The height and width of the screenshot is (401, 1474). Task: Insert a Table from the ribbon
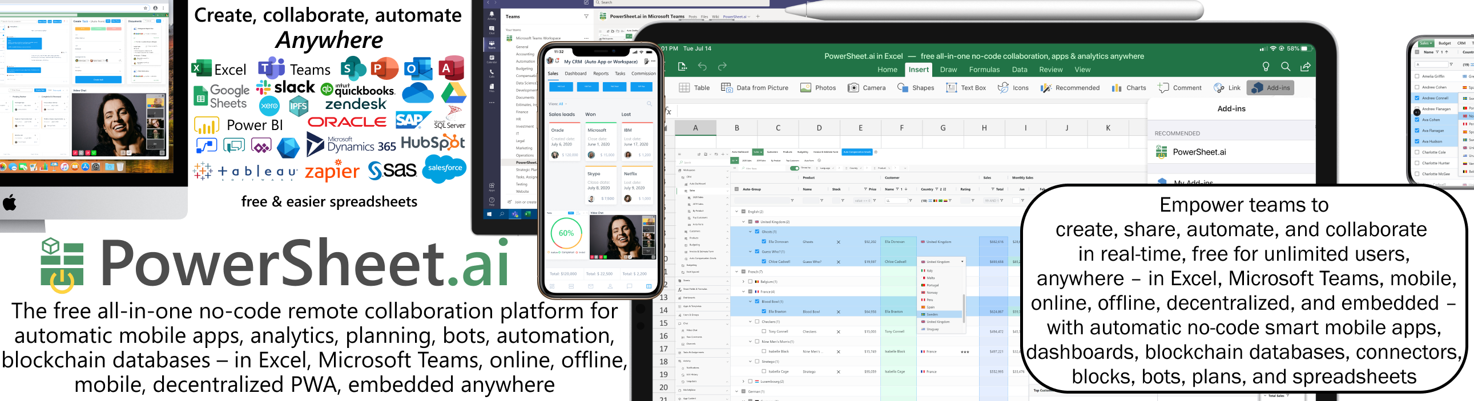(694, 87)
